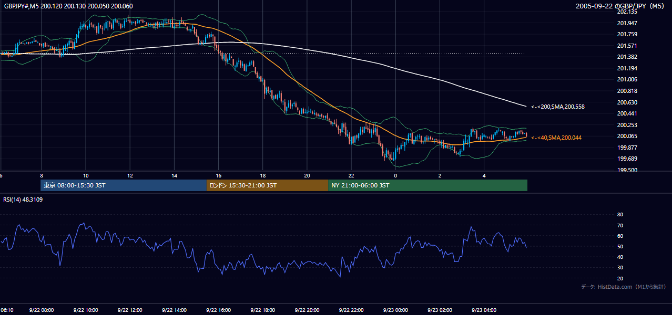Screen dimensions: 672x315
Task: Click price axis value 202.135
Action: click(x=627, y=12)
